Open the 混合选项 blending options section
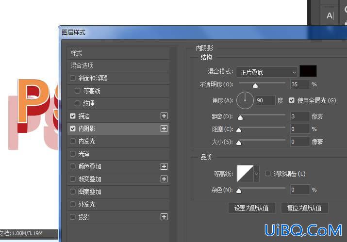Viewport: 347px width, 242px height. pyautogui.click(x=118, y=65)
